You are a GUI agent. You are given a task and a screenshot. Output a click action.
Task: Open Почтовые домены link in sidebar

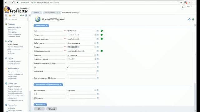click(14, 62)
